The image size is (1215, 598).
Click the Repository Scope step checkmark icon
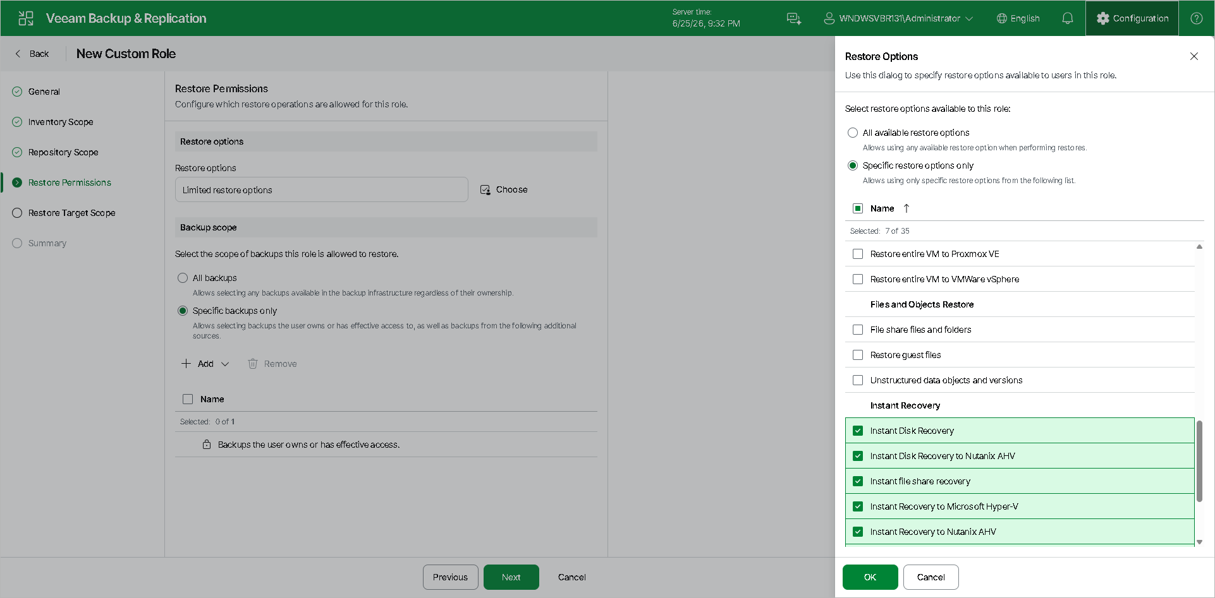point(17,152)
